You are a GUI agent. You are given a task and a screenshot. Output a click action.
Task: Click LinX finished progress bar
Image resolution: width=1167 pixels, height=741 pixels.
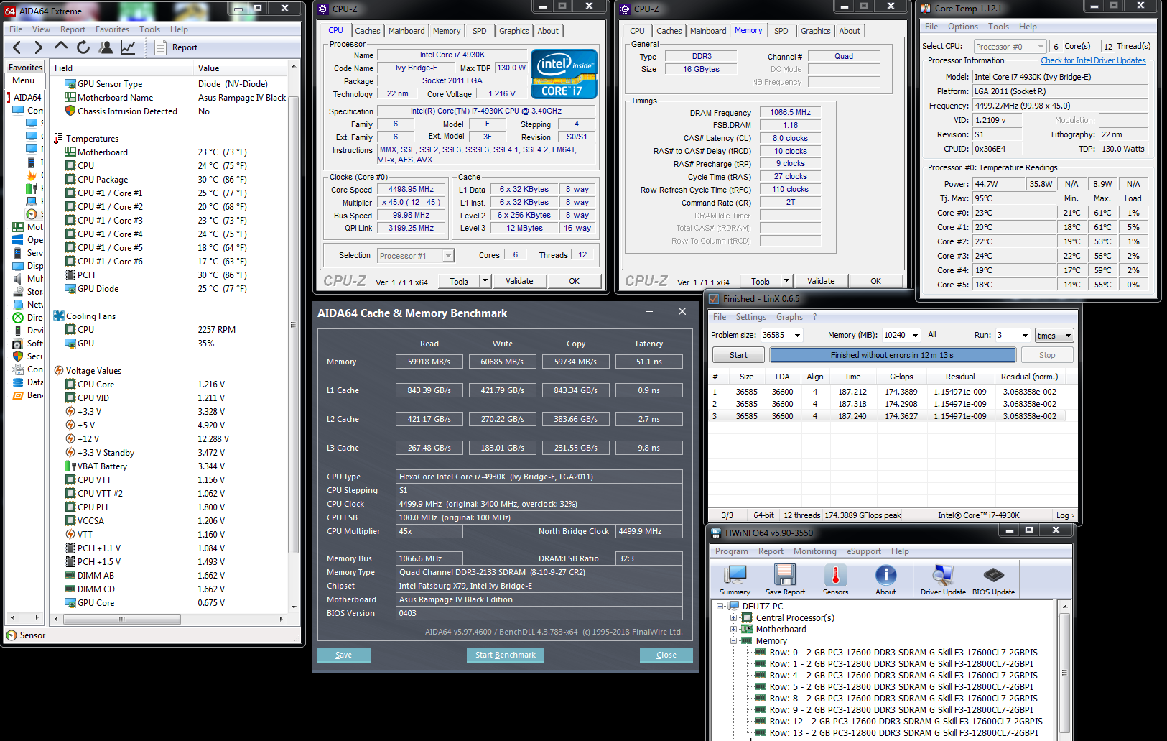tap(893, 355)
